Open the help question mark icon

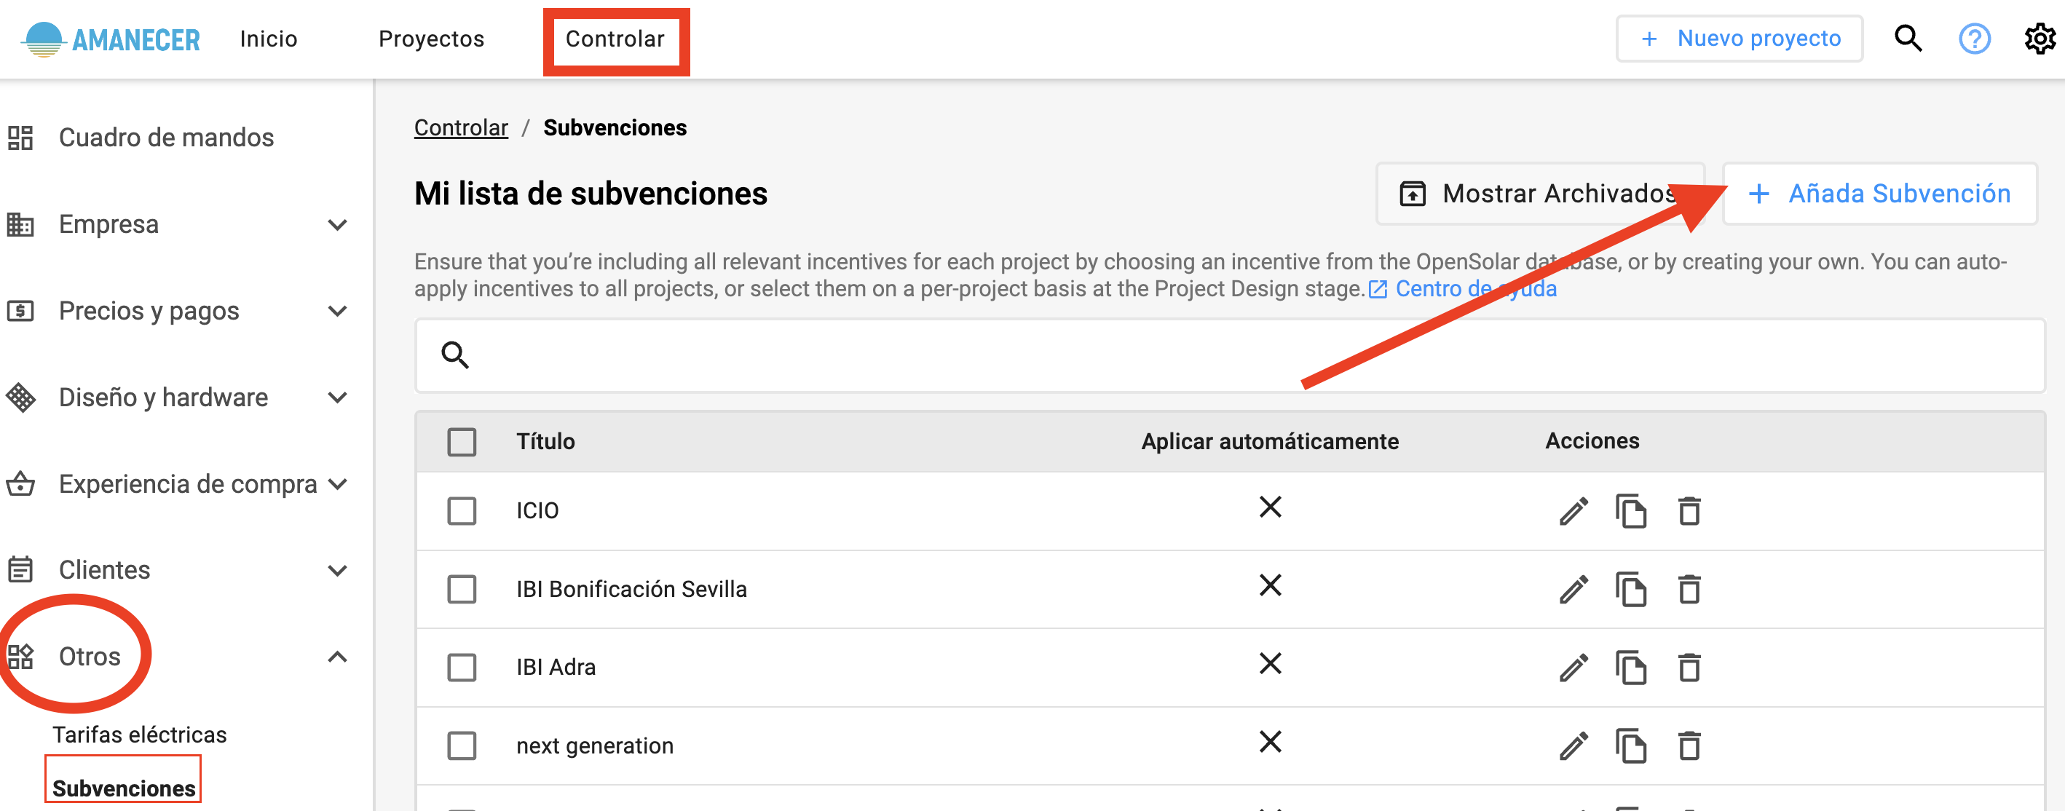(x=1975, y=39)
